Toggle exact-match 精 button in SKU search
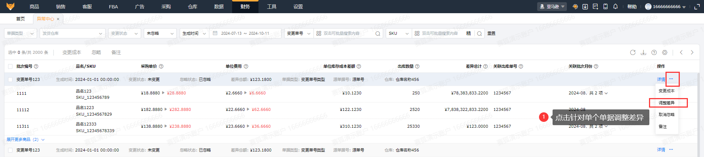Image resolution: width=704 pixels, height=157 pixels. (x=469, y=33)
